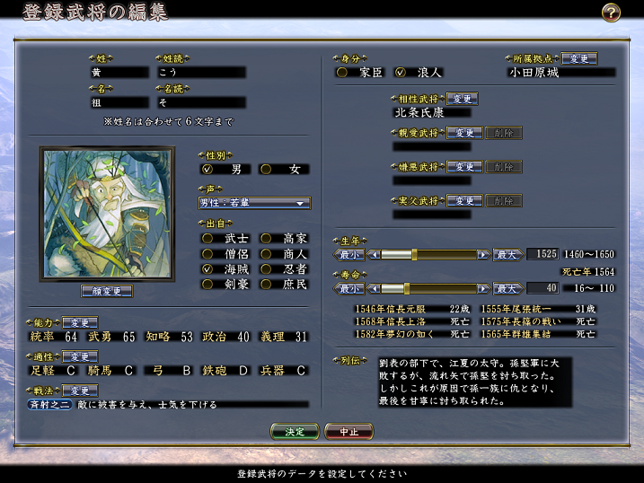Click 変更 for 相性武将
This screenshot has width=644, height=483.
[462, 99]
